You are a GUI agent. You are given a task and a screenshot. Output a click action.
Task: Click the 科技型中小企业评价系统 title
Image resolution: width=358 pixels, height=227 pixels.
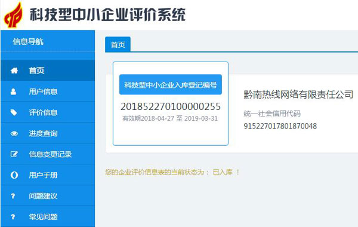(x=107, y=14)
